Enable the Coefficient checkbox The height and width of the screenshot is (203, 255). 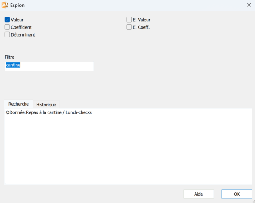tap(7, 27)
